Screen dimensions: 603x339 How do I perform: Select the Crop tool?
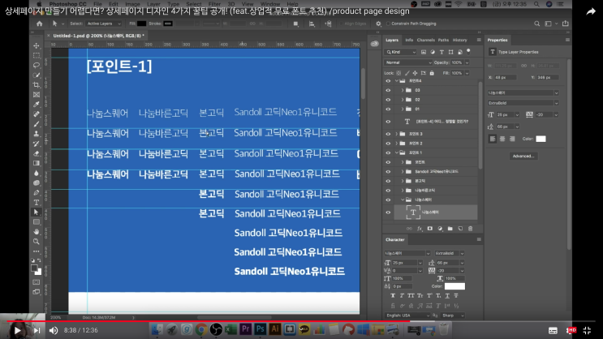(37, 84)
